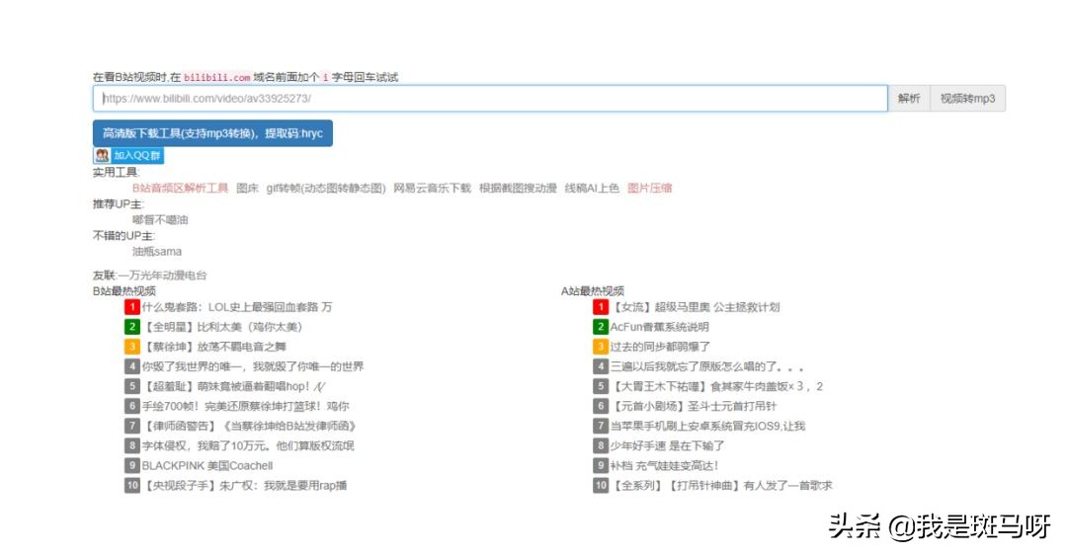Open A站 video 【女流】超级马里奥 公主拯救计划
The height and width of the screenshot is (556, 1067).
(695, 307)
